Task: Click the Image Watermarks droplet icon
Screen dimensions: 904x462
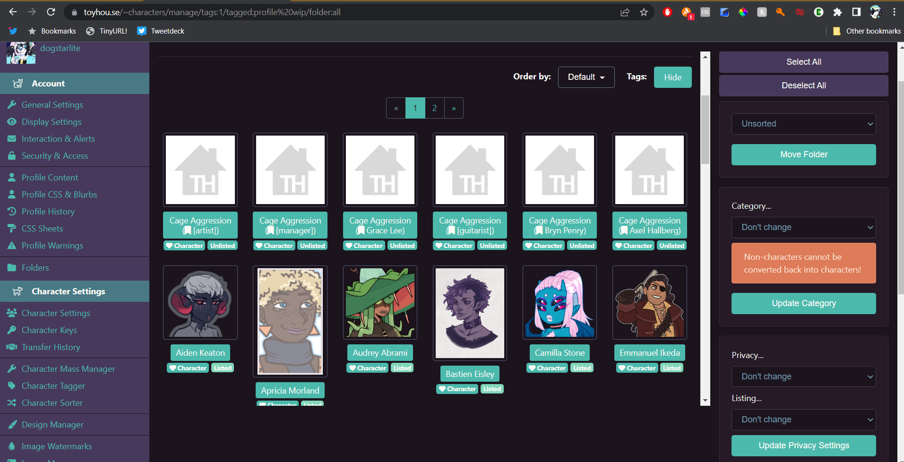Action: (x=12, y=446)
